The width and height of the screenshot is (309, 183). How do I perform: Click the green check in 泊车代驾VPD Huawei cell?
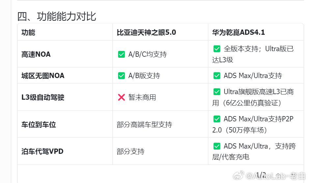pos(217,146)
